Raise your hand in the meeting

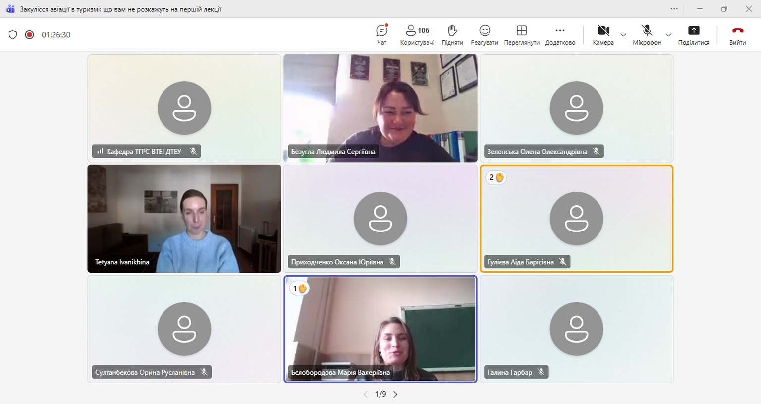coord(452,35)
